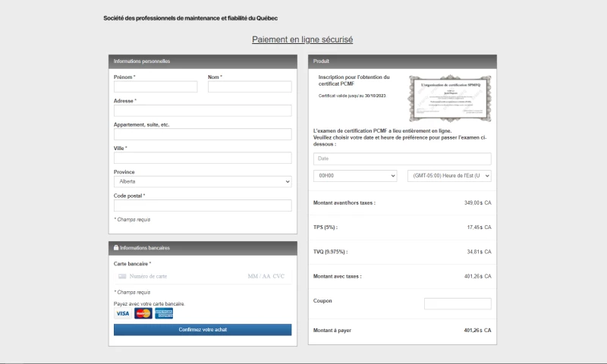Open the Province dropdown showing Alberta
The width and height of the screenshot is (607, 364).
pyautogui.click(x=203, y=181)
